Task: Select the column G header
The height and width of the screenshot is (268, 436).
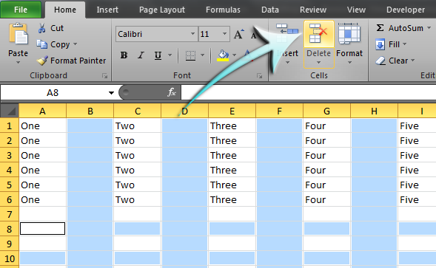Action: pos(326,111)
